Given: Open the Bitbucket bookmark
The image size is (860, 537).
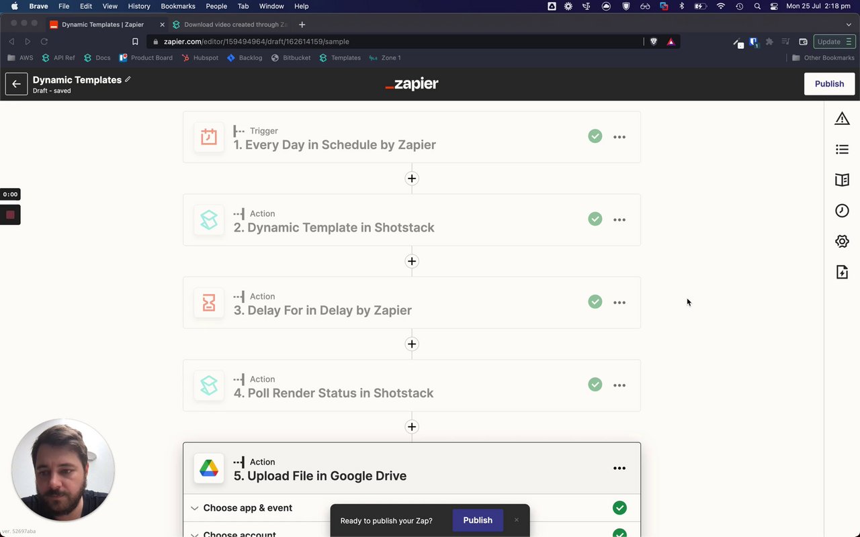Looking at the screenshot, I should click(291, 58).
